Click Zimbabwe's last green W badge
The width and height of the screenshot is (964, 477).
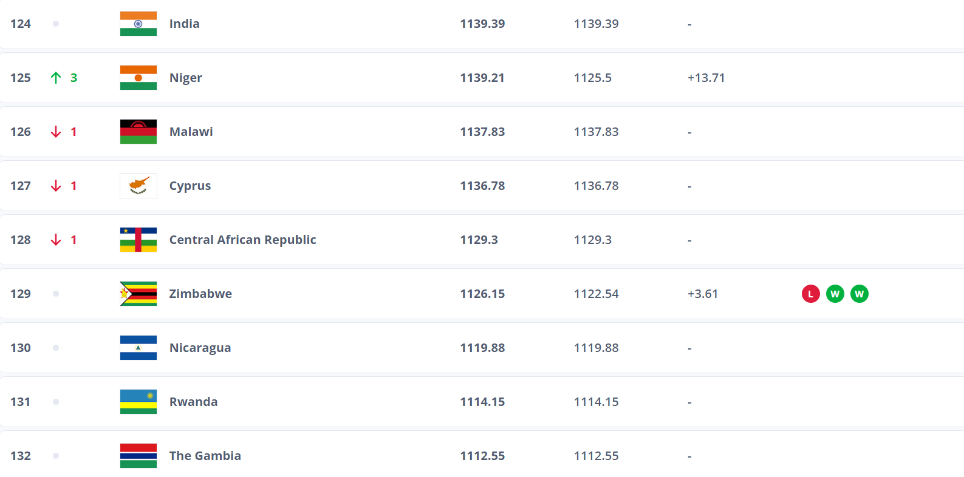point(860,294)
